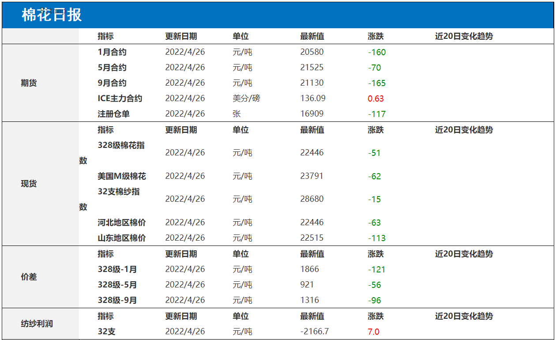Select latest value 20580
Viewport: 556px width, 340px height.
[x=312, y=52]
